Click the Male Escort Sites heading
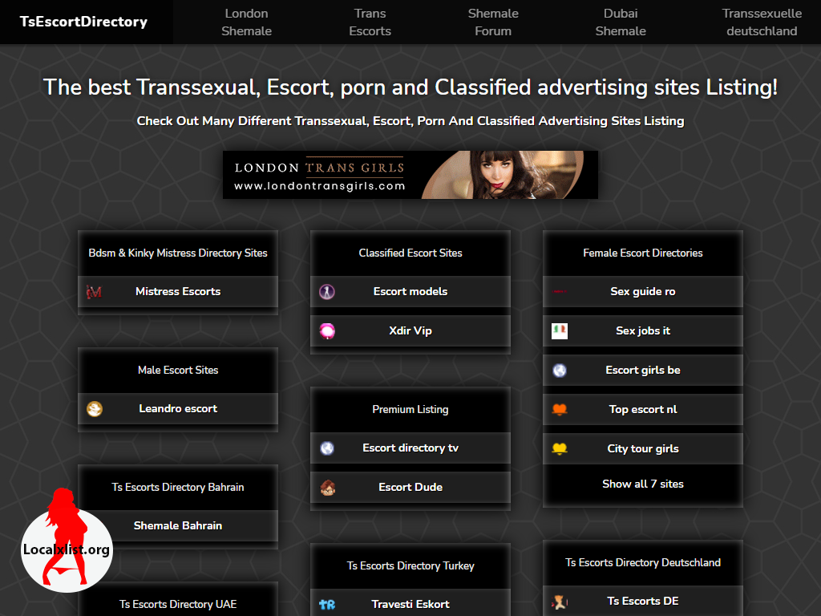This screenshot has height=616, width=821. point(178,371)
